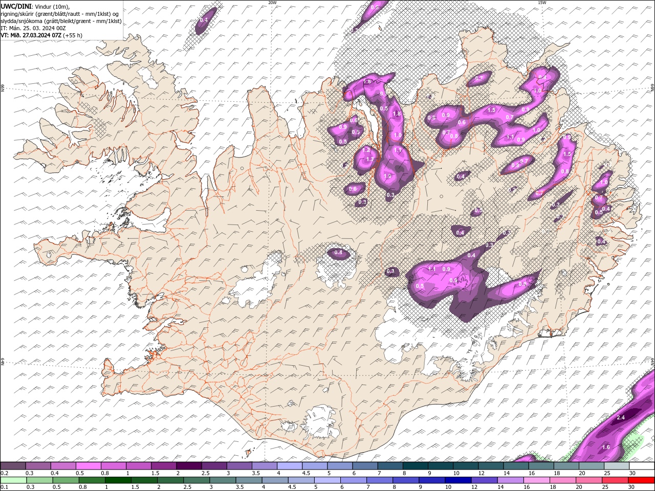Screen dimensions: 655x491
Task: Pick the darkest purple 2 swatch in snow legend
Action: 189,466
